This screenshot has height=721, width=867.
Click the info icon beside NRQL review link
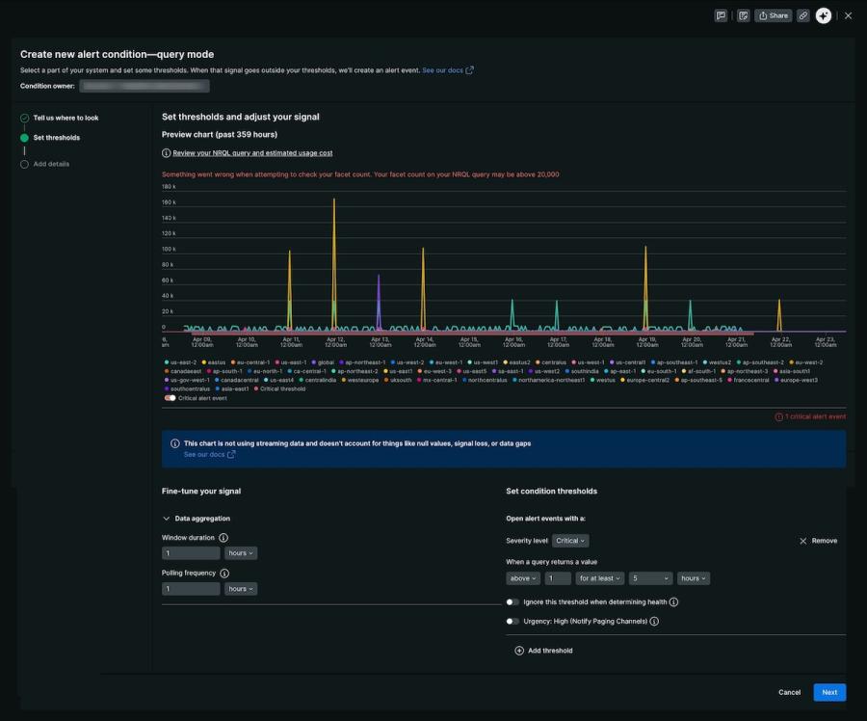pyautogui.click(x=166, y=153)
